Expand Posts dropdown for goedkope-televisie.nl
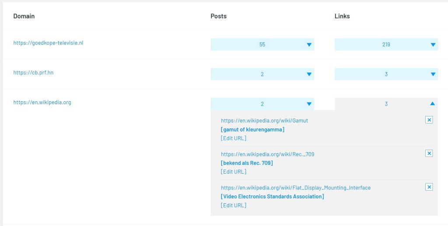Viewport: 448px width, 226px height. pos(262,45)
